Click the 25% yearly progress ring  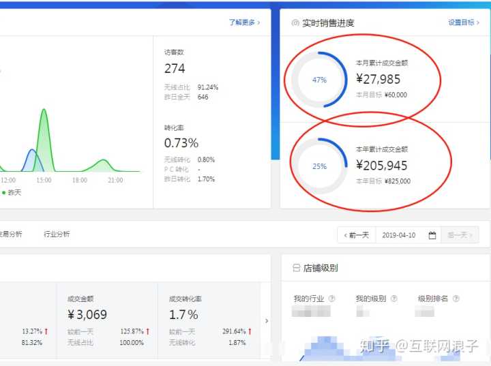[x=319, y=166]
